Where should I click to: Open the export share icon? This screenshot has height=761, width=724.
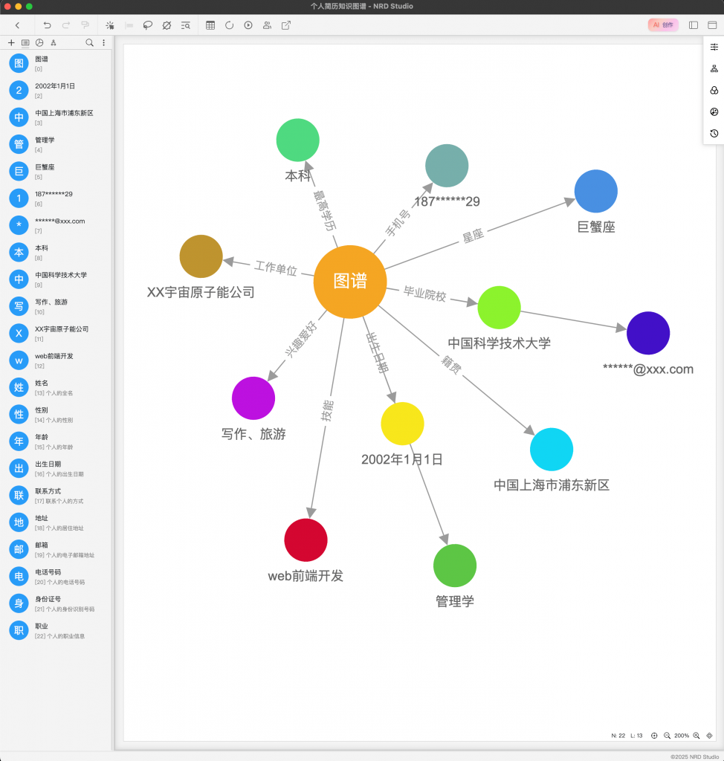click(286, 25)
